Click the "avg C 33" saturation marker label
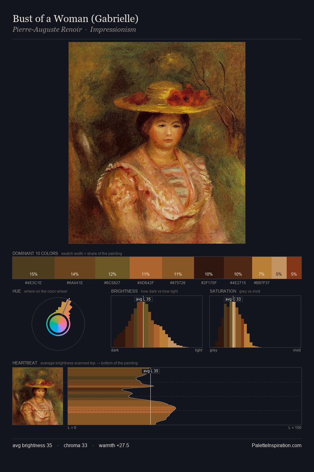Image resolution: width=314 pixels, height=472 pixels. pos(233,299)
